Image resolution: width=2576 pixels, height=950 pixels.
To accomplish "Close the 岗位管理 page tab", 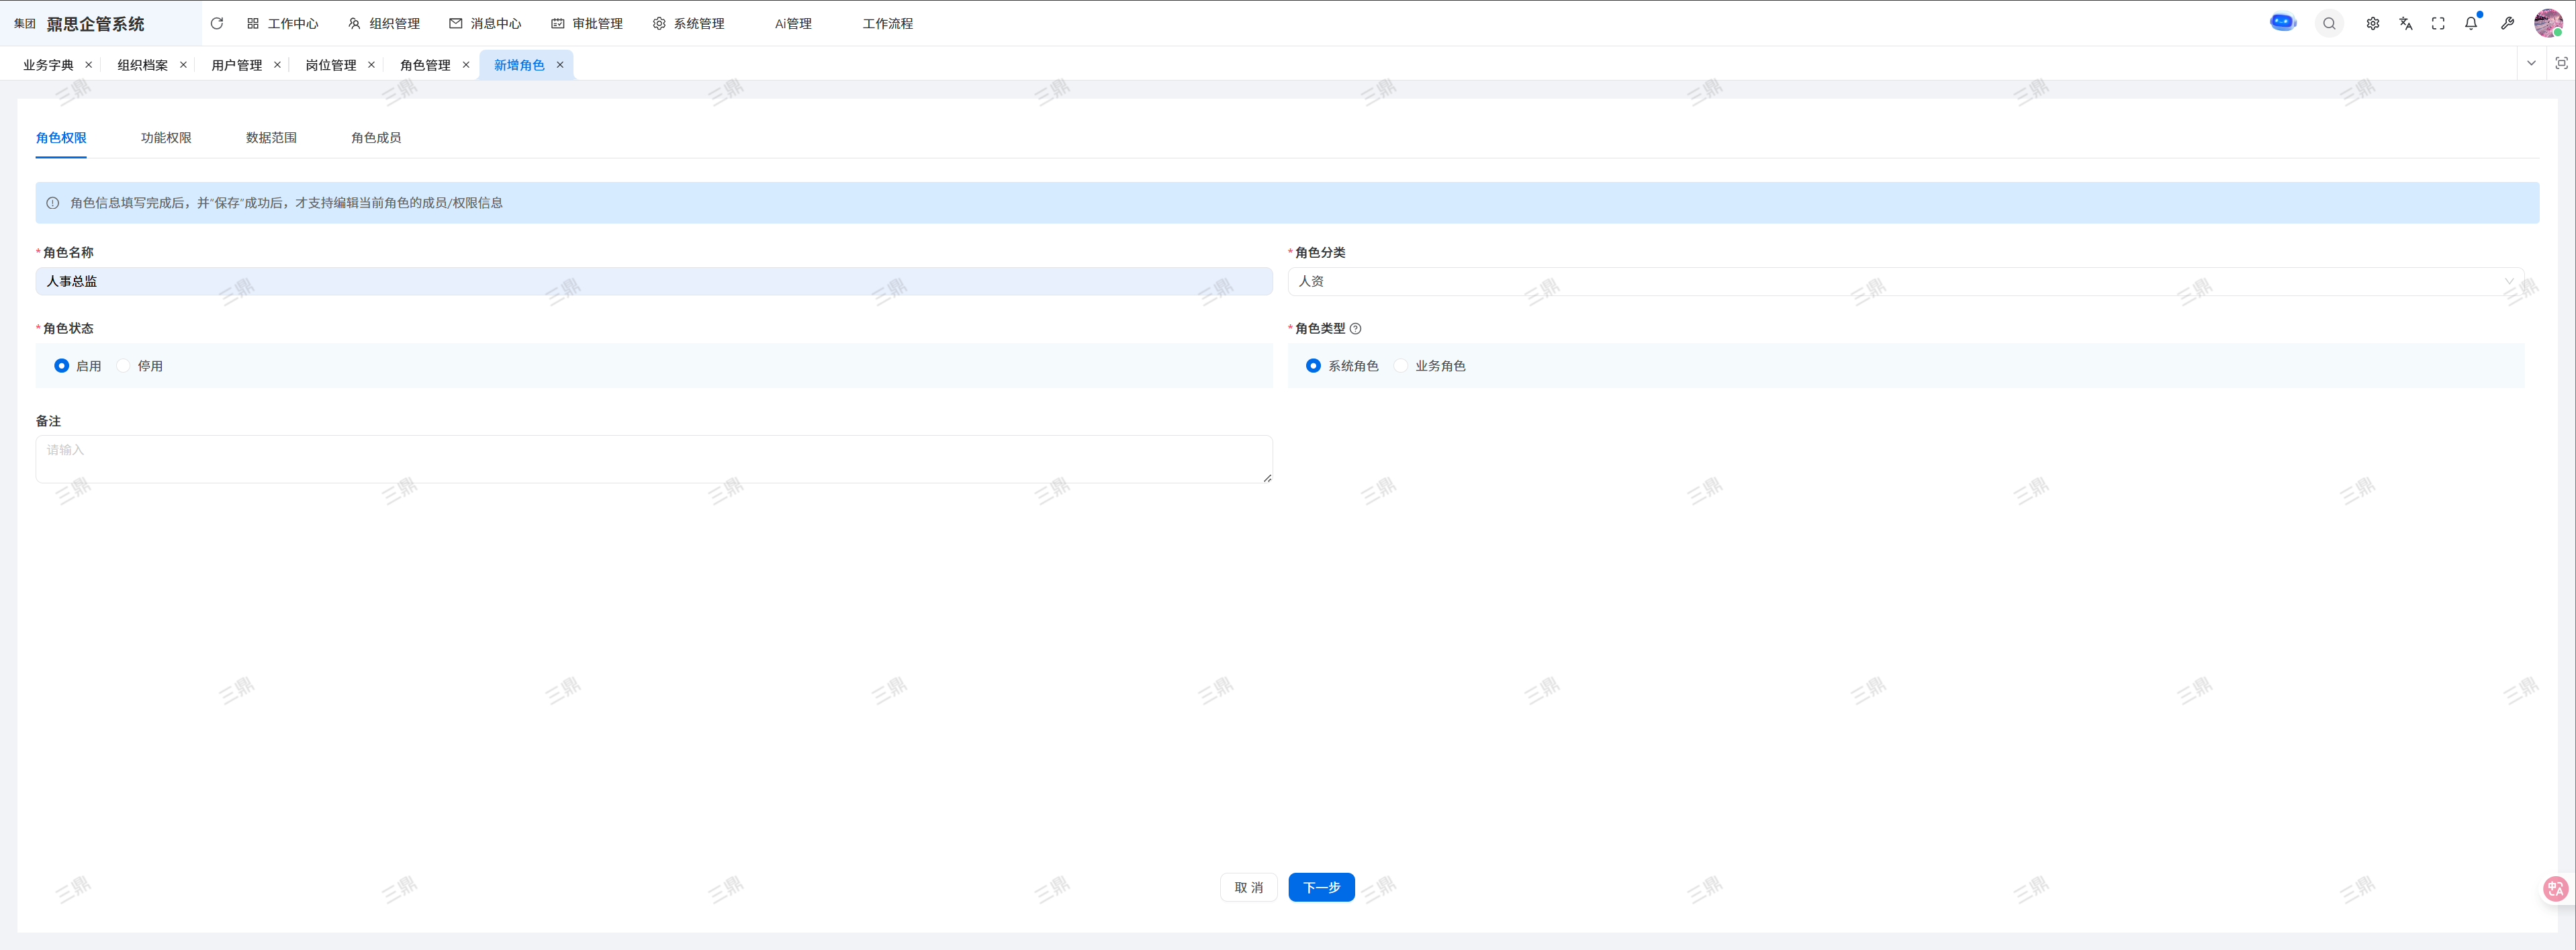I will 371,65.
